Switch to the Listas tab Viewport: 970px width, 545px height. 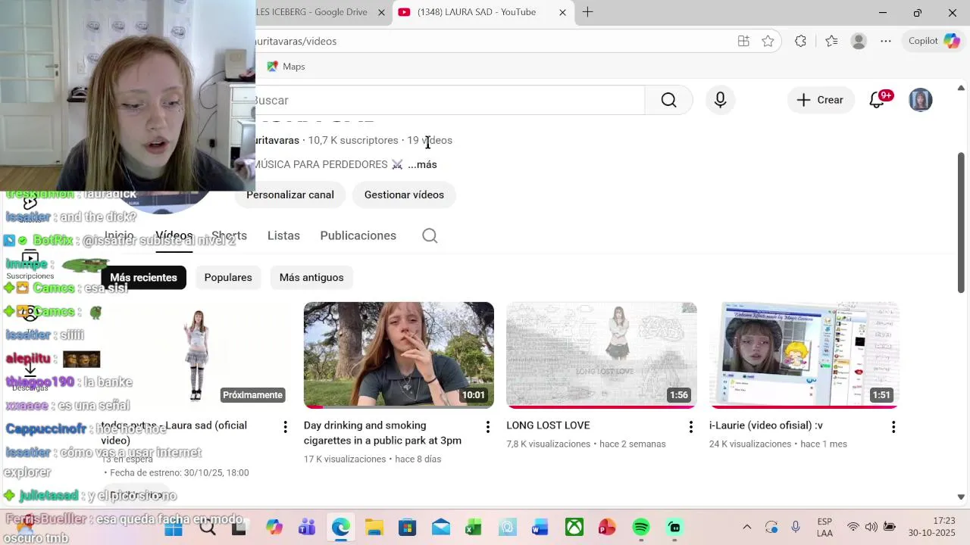(x=283, y=235)
